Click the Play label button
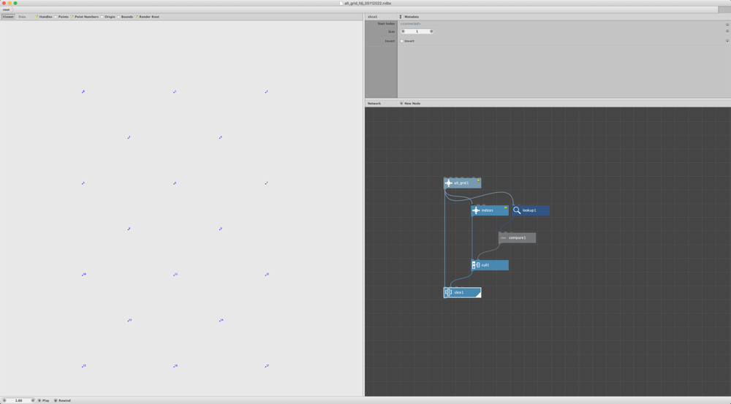Image resolution: width=731 pixels, height=404 pixels. coord(45,400)
